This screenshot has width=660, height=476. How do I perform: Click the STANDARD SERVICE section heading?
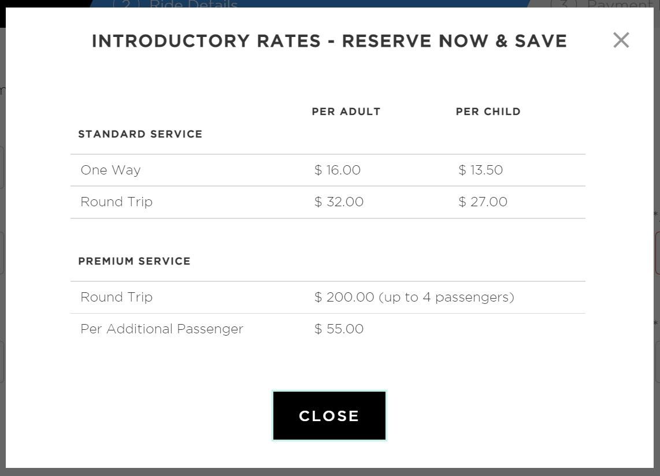point(140,134)
